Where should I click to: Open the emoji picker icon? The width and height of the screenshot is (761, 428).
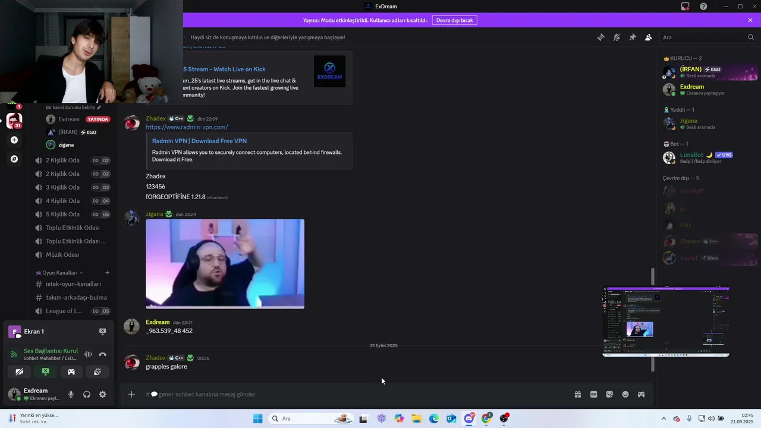pos(625,394)
